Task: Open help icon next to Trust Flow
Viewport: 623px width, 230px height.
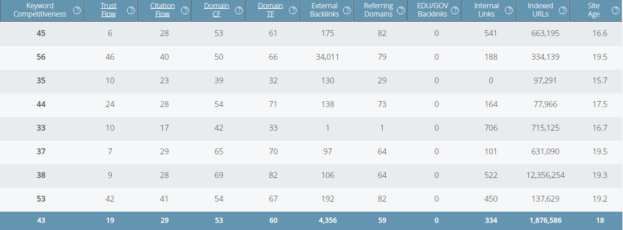Action: (x=131, y=10)
